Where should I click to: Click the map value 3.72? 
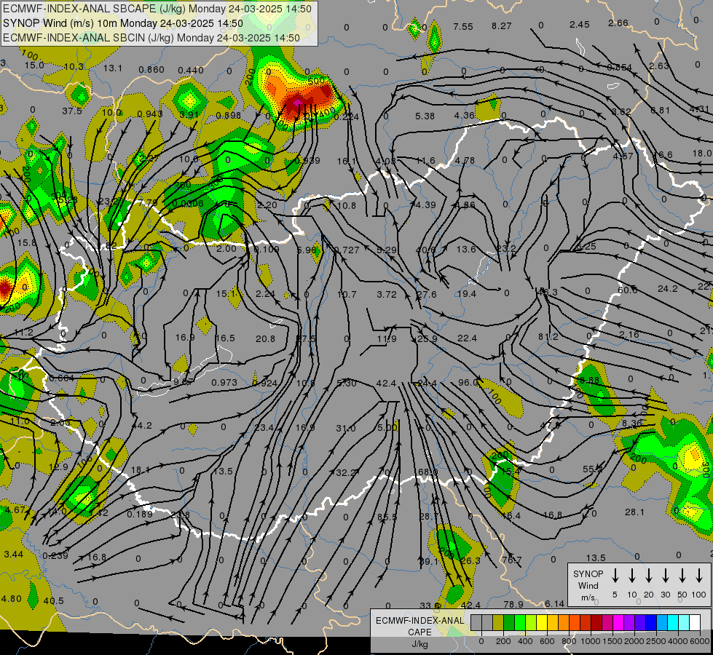[387, 295]
